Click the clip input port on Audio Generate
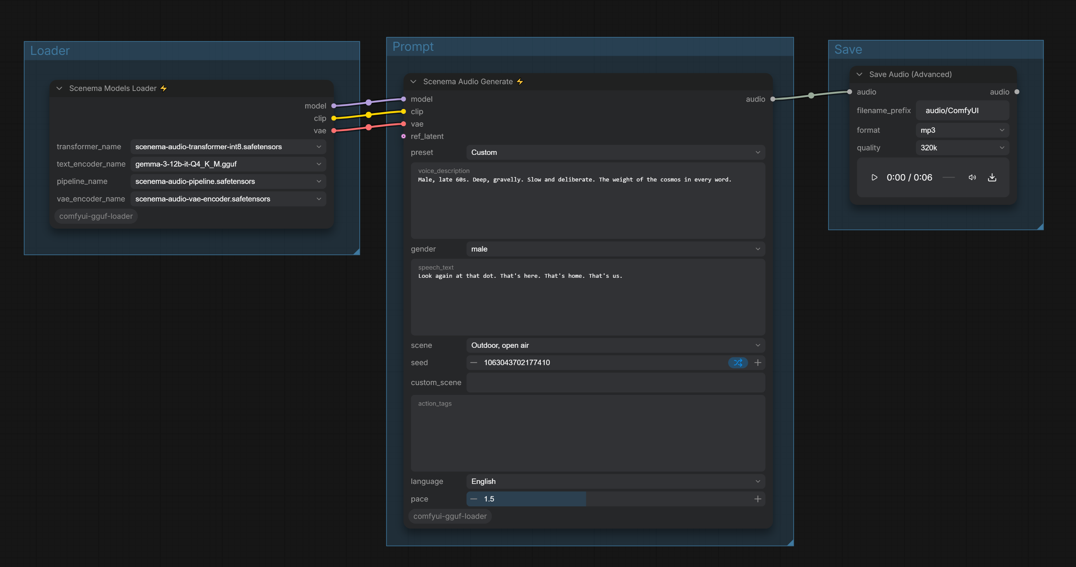 pos(404,111)
